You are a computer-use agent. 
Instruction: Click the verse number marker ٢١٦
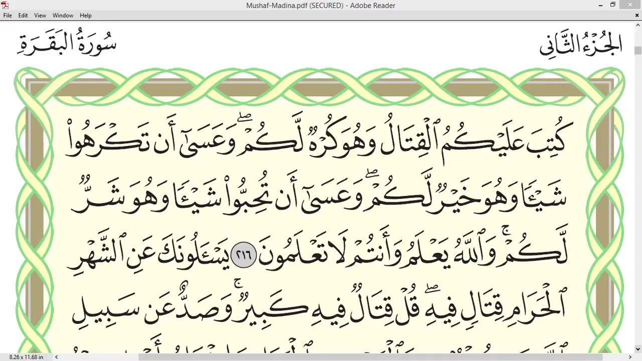[x=243, y=255]
